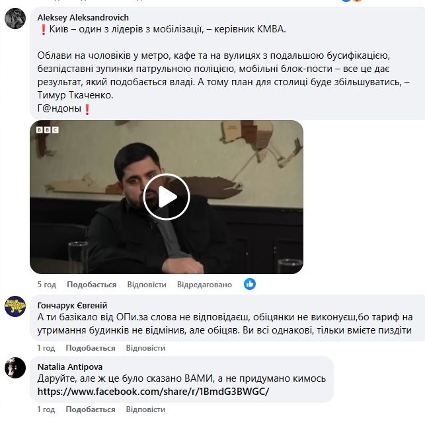
Task: Play the BBC video in the comment
Action: [166, 197]
